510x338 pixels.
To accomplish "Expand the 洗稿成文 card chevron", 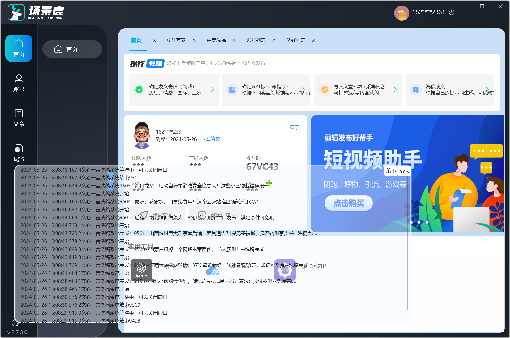I will (x=487, y=90).
